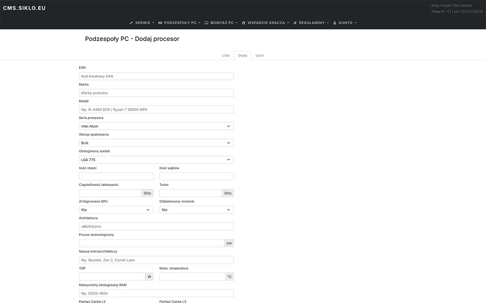Image resolution: width=486 pixels, height=303 pixels.
Task: Click the CMS.SIKLO.EU logo
Action: click(x=24, y=8)
